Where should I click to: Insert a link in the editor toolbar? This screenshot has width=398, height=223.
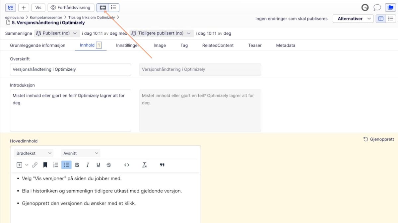coord(35,165)
